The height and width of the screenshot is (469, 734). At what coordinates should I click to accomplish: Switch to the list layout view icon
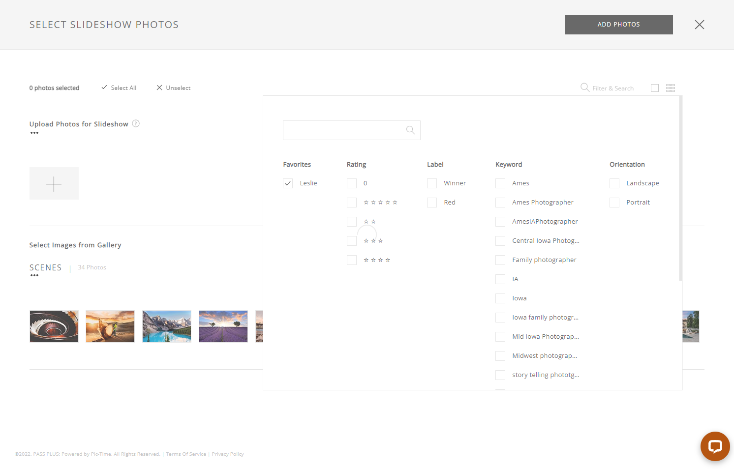point(670,88)
